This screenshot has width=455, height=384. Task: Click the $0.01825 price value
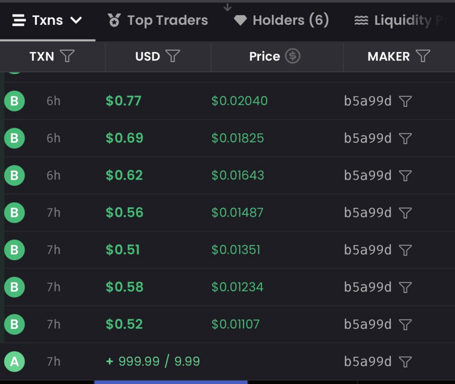pos(238,138)
